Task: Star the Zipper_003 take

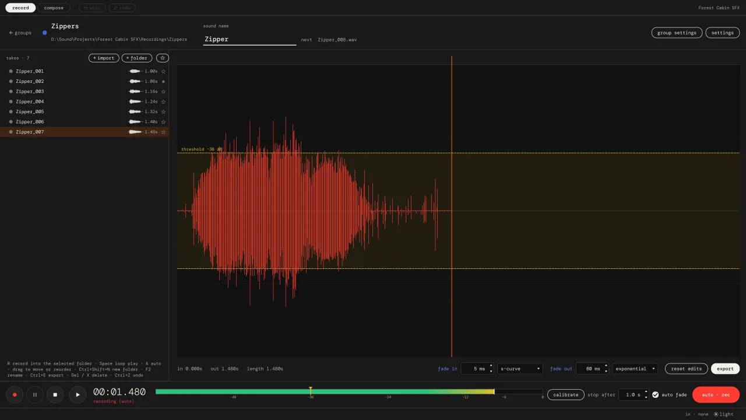Action: (x=163, y=92)
